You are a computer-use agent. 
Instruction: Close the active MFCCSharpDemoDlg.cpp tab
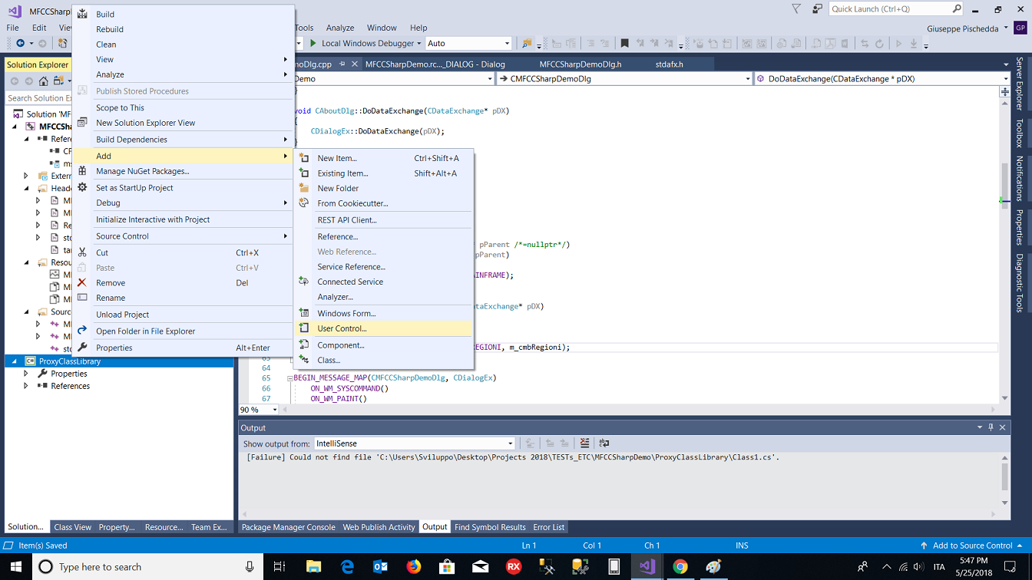[355, 64]
